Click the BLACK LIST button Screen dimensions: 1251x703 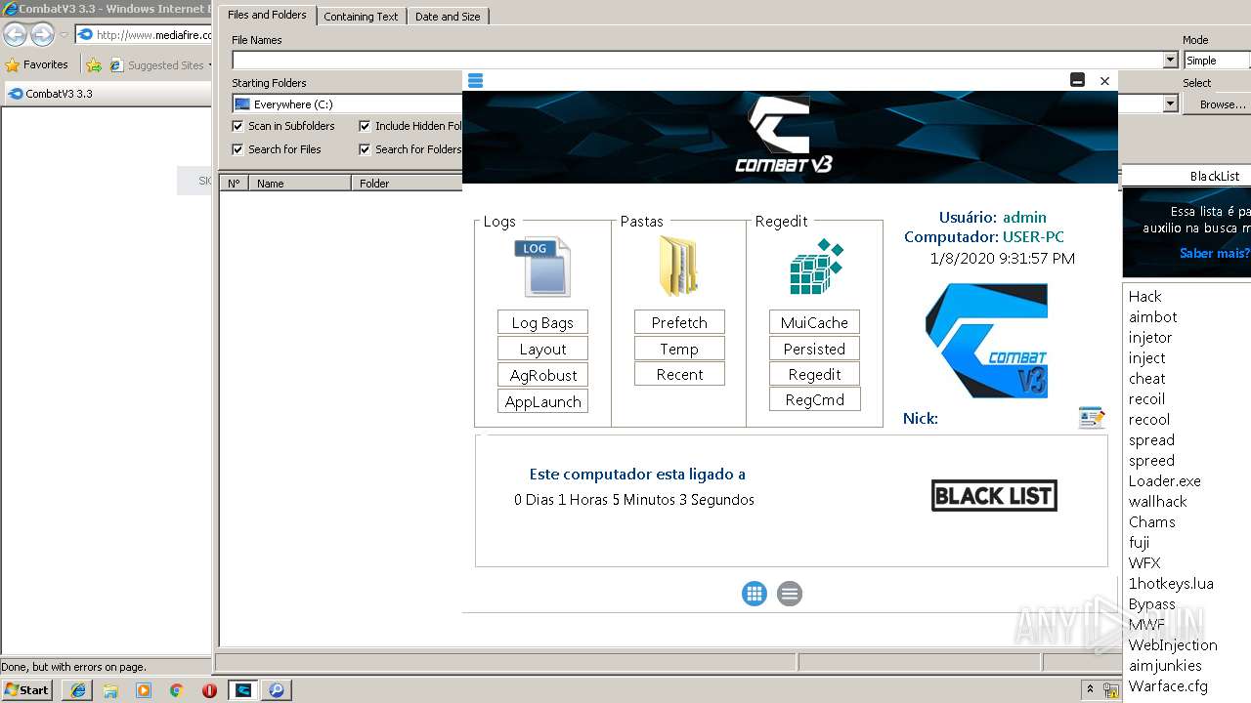coord(994,496)
